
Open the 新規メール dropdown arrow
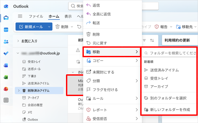pos(49,27)
